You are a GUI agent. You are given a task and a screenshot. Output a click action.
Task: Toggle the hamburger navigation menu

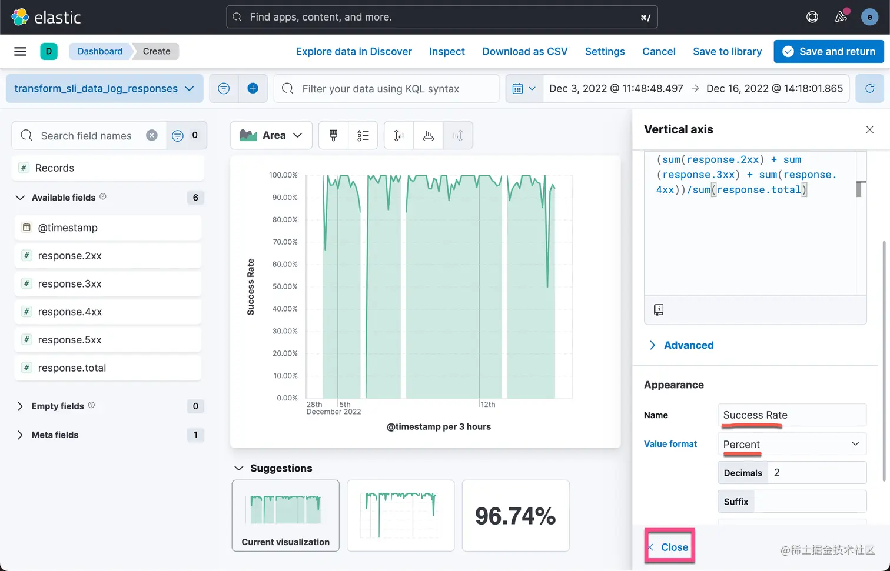click(20, 51)
